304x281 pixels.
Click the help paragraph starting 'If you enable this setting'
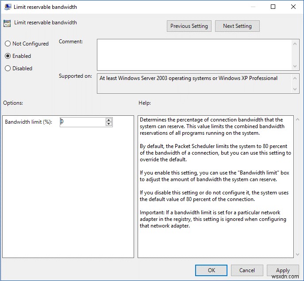(215, 176)
